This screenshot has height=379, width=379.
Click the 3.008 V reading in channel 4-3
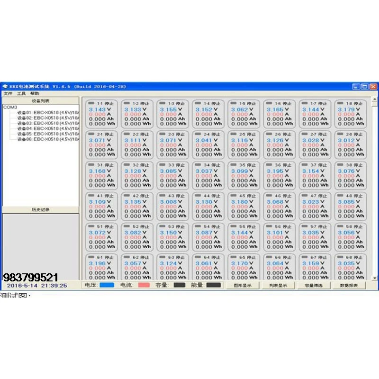pos(171,202)
